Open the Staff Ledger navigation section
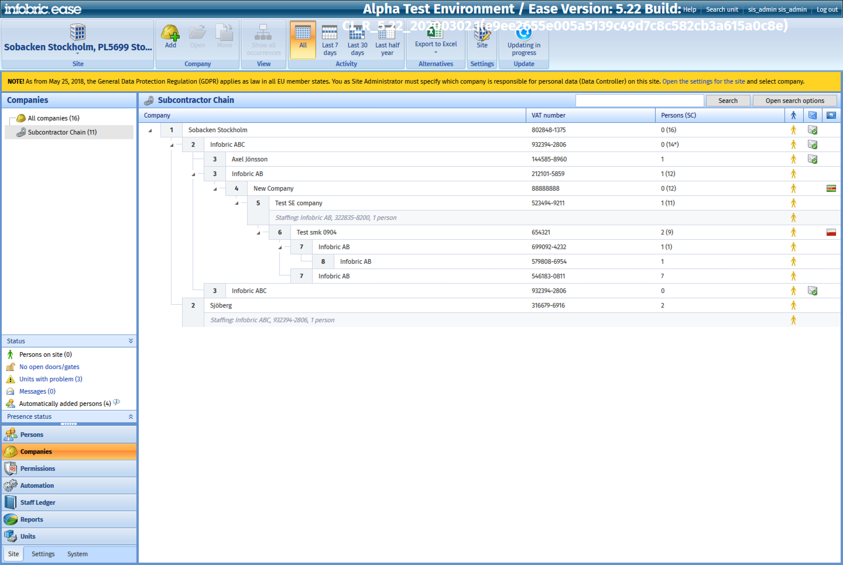 coord(69,502)
